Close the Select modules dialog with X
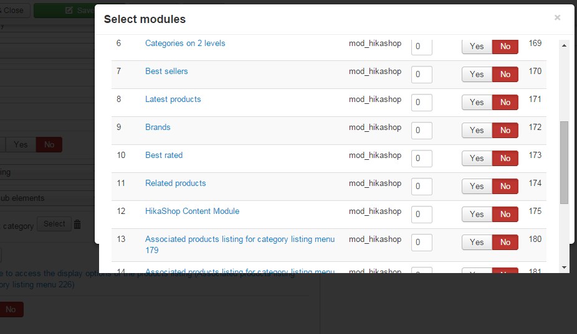This screenshot has height=334, width=577. (557, 18)
